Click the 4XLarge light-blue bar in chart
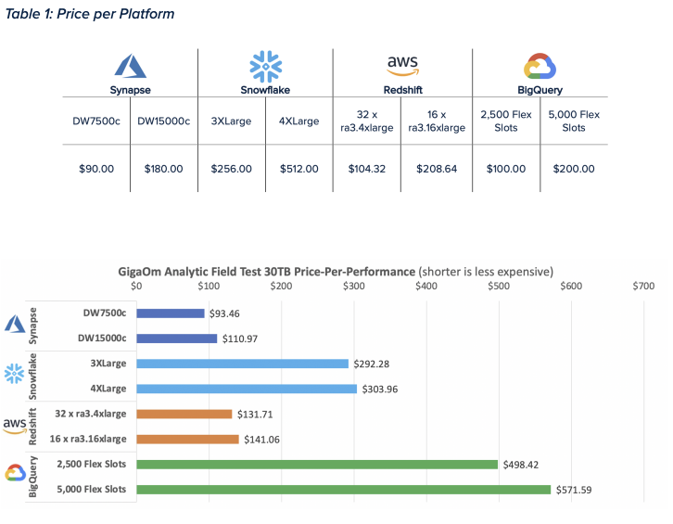This screenshot has height=524, width=673. point(247,389)
